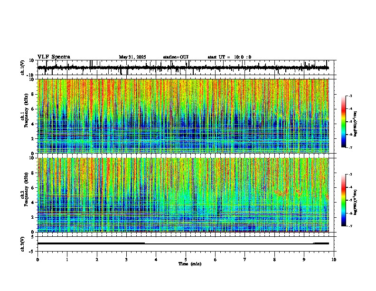The image size is (376, 291).
Task: Click the ch.1 color bar PSD unit label
Action: pos(356,124)
